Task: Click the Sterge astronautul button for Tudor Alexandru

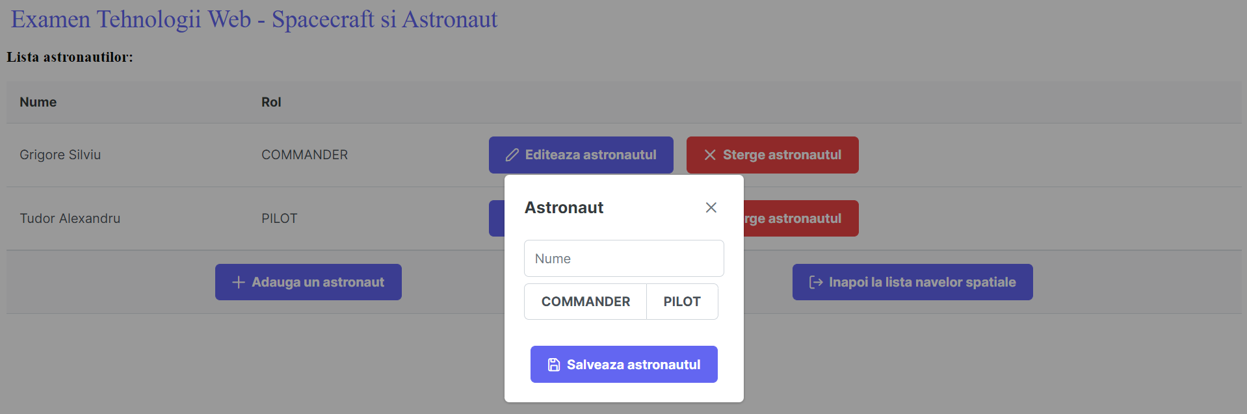Action: pyautogui.click(x=800, y=218)
